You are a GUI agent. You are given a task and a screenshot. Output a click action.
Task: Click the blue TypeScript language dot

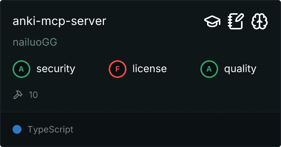[x=17, y=129]
